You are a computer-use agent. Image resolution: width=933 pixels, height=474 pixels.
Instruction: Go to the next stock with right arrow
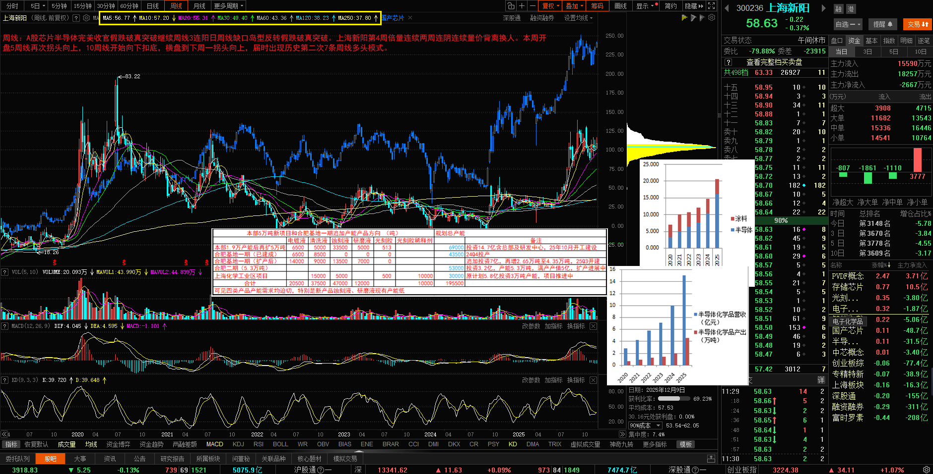tap(823, 8)
